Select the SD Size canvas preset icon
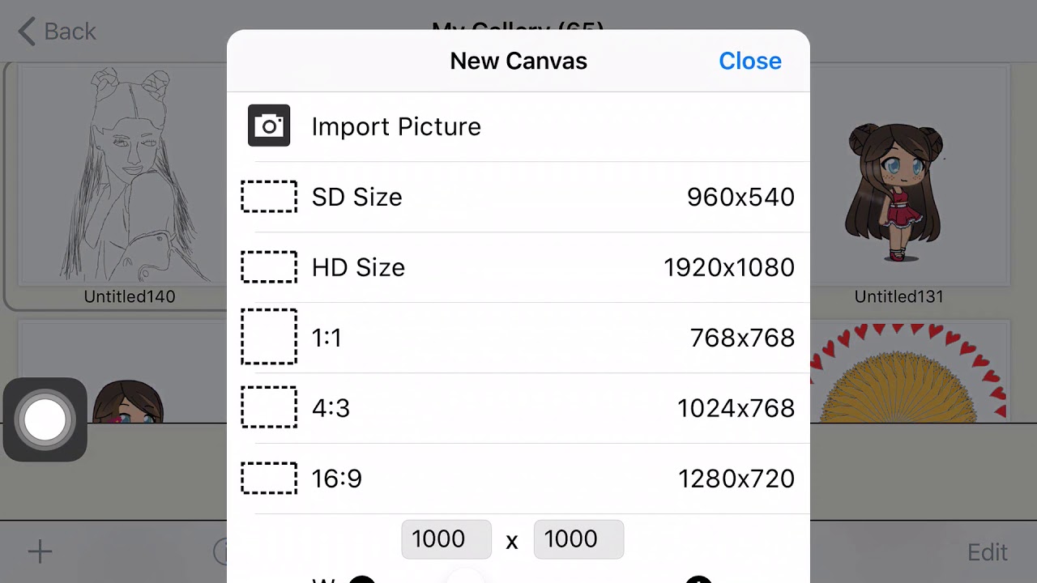Viewport: 1037px width, 583px height. click(x=269, y=197)
